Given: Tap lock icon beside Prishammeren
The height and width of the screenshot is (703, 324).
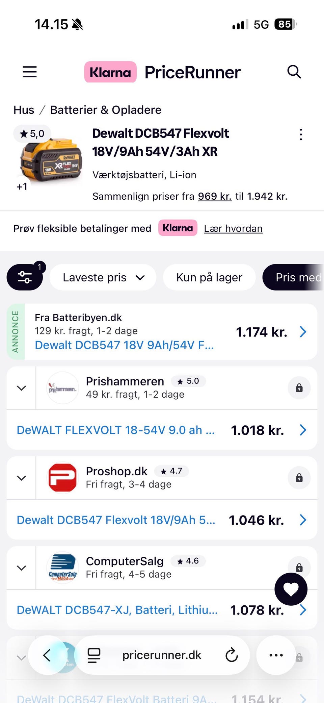Looking at the screenshot, I should [x=299, y=388].
